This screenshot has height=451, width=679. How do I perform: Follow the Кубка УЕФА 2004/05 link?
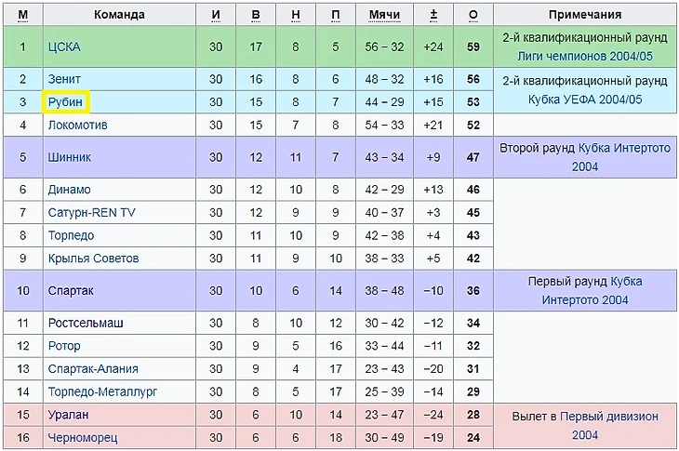click(x=585, y=99)
